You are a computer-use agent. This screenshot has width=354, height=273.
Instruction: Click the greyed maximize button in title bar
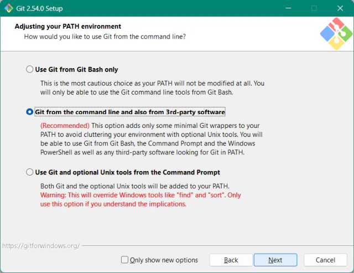(x=314, y=8)
